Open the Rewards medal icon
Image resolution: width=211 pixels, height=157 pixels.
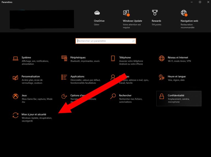pos(155,13)
